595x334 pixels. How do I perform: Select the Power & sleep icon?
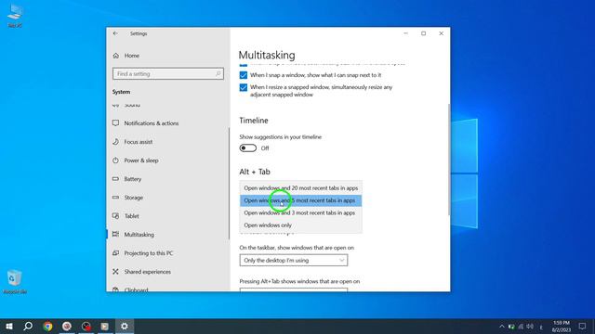[x=115, y=161]
